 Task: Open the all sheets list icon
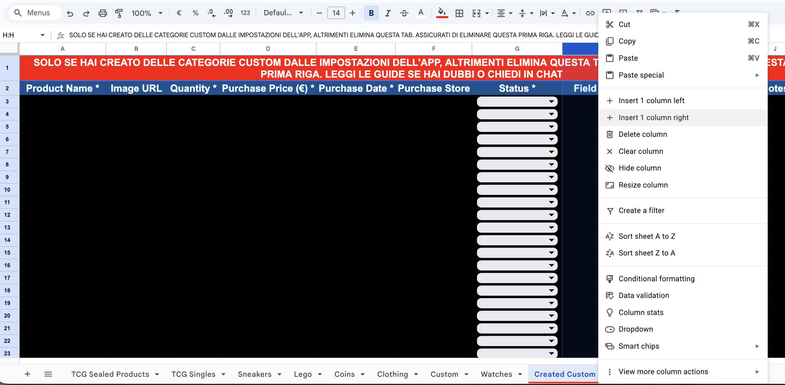[48, 374]
